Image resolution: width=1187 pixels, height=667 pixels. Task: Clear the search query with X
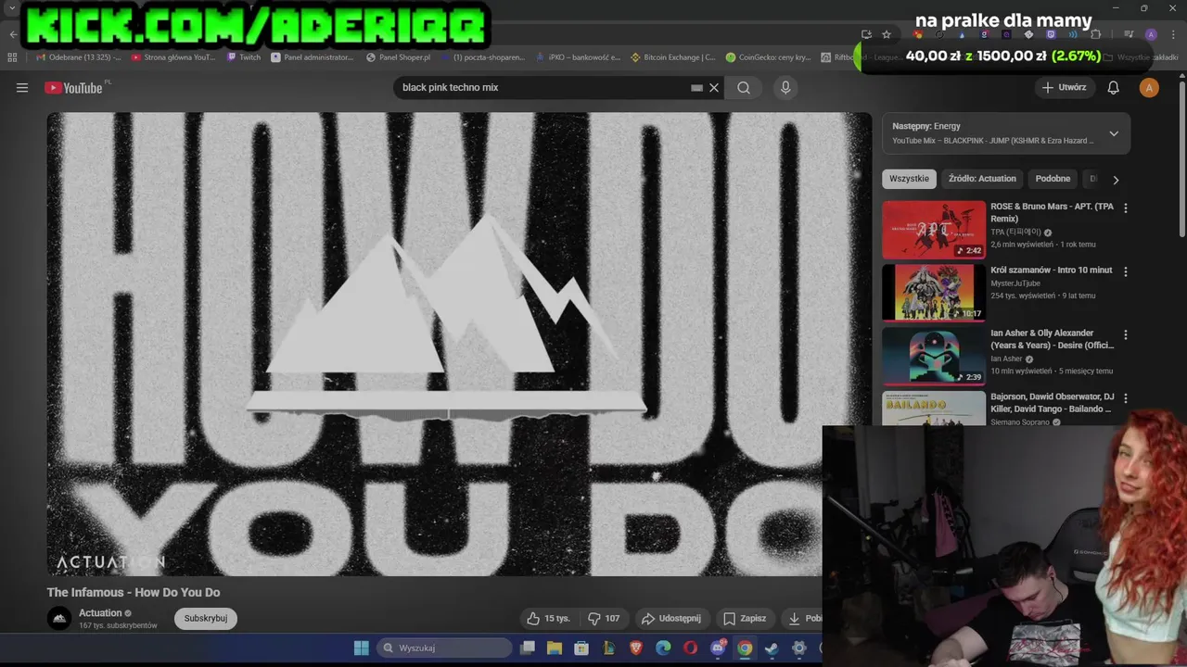(x=714, y=88)
